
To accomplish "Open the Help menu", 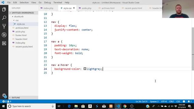I will (x=67, y=2).
